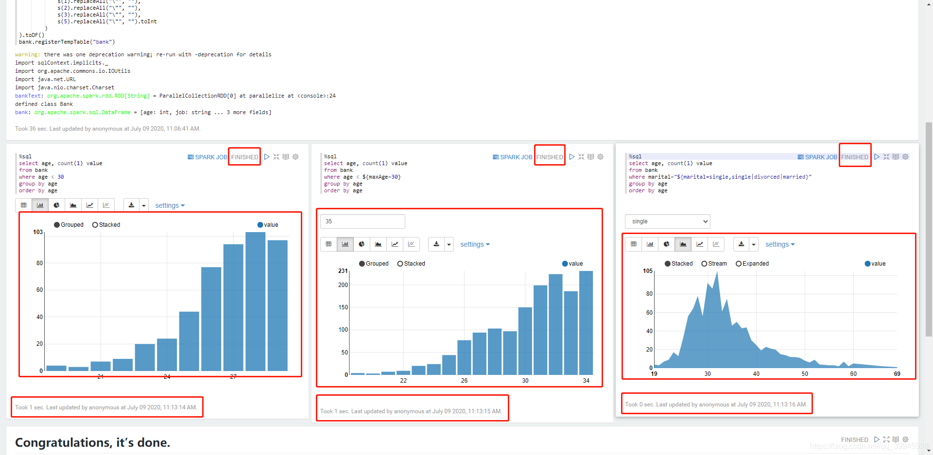Switch first chart to scatter chart
This screenshot has width=933, height=455.
click(x=106, y=205)
